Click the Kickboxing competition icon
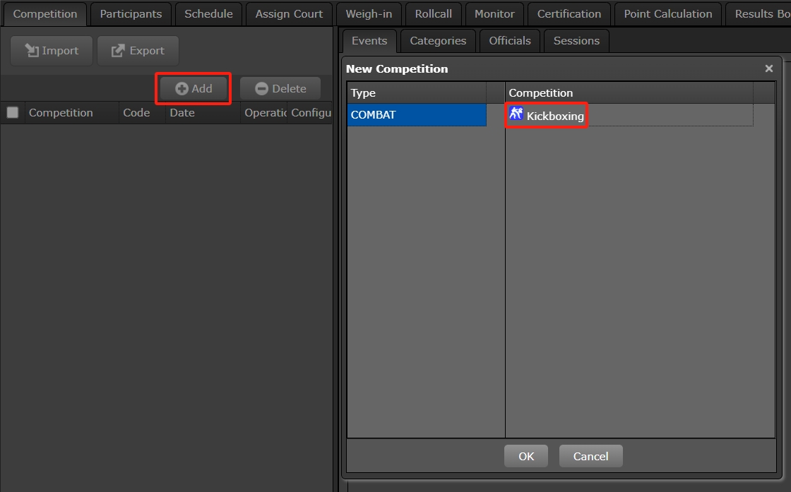791x492 pixels. [x=516, y=114]
